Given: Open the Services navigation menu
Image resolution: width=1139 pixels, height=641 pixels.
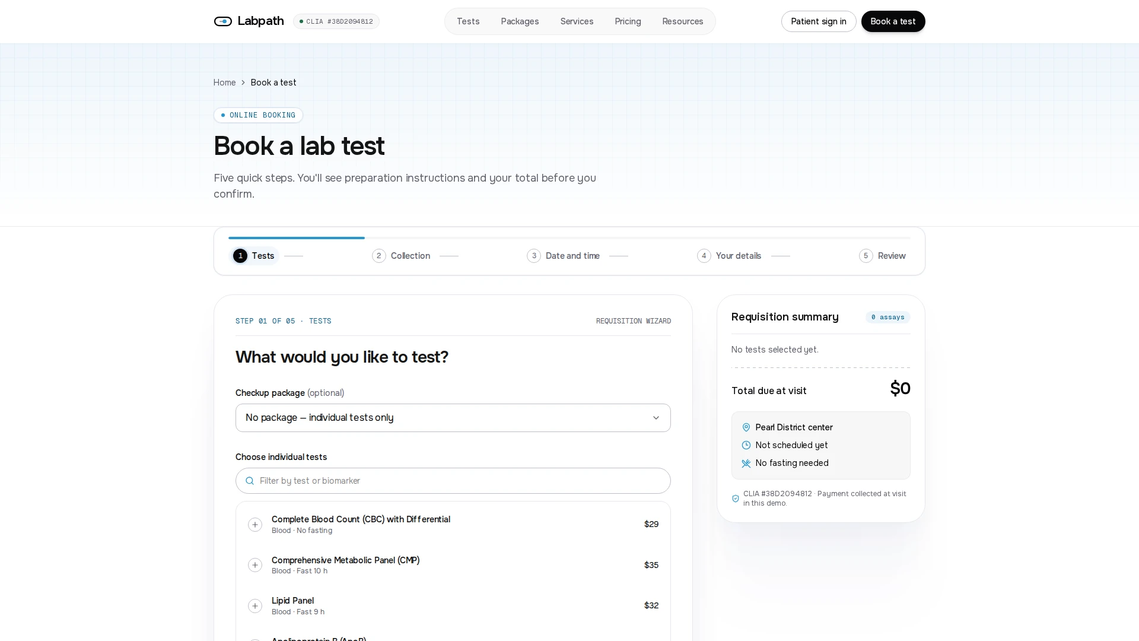Looking at the screenshot, I should pyautogui.click(x=577, y=21).
